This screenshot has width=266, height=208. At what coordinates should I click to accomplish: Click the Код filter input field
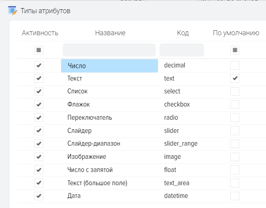tap(182, 50)
